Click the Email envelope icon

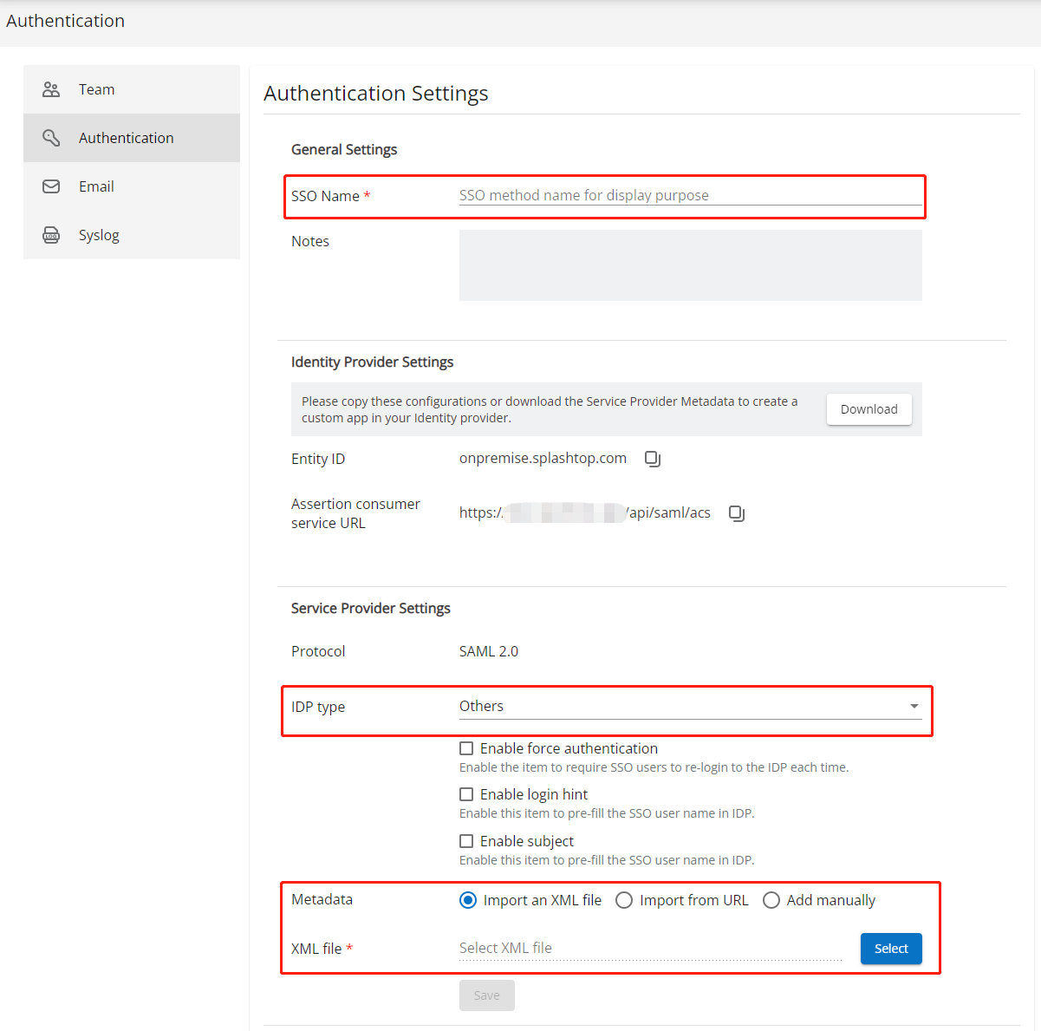click(50, 186)
